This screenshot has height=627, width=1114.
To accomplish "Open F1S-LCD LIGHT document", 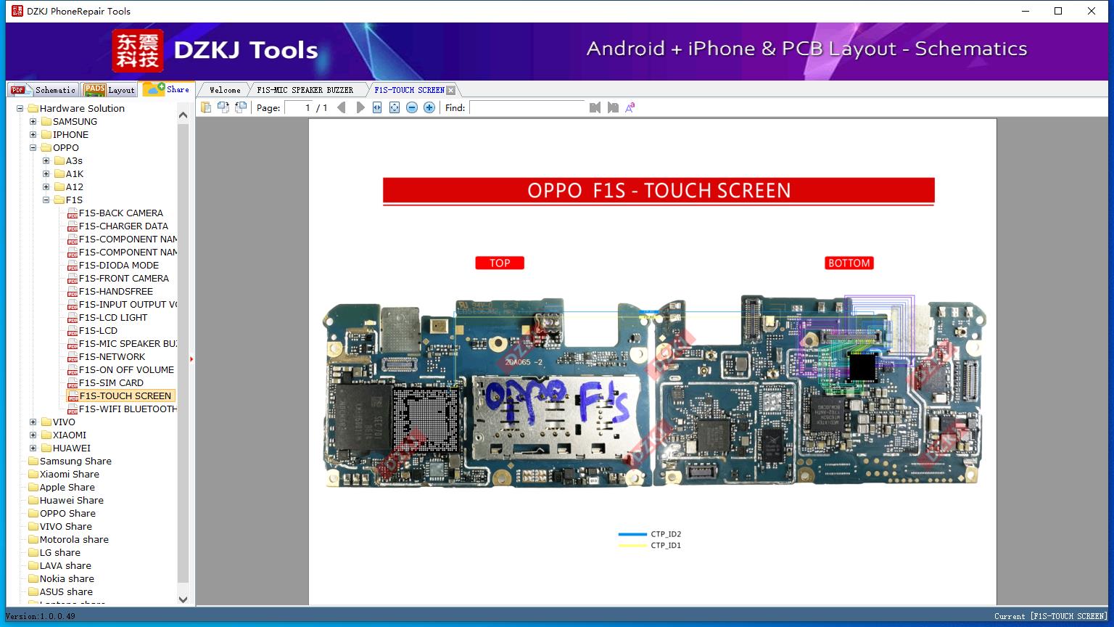I will (113, 318).
